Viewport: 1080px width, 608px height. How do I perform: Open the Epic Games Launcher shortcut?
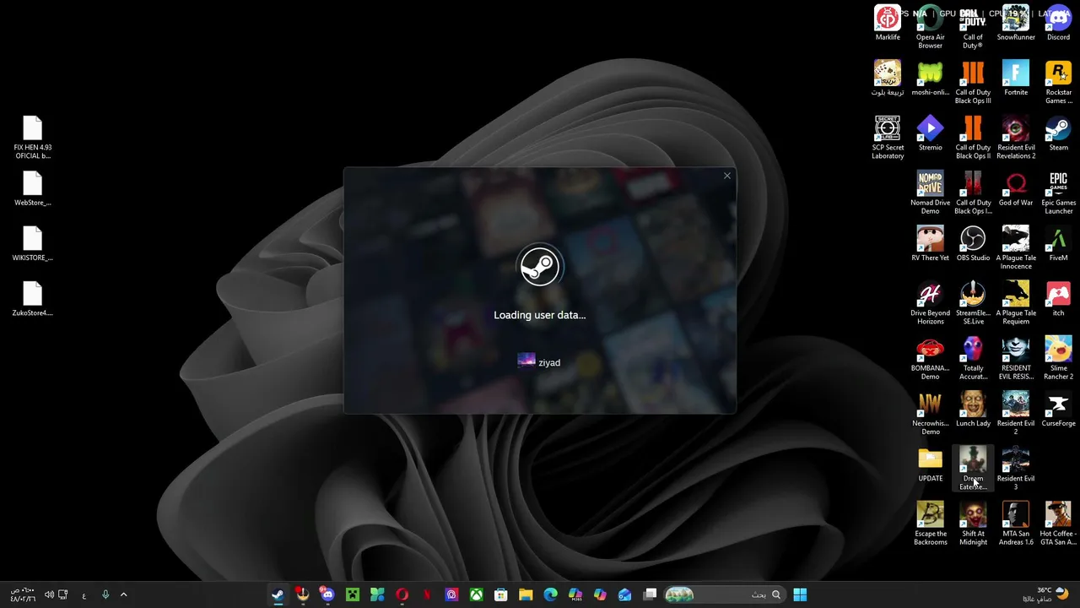point(1058,193)
